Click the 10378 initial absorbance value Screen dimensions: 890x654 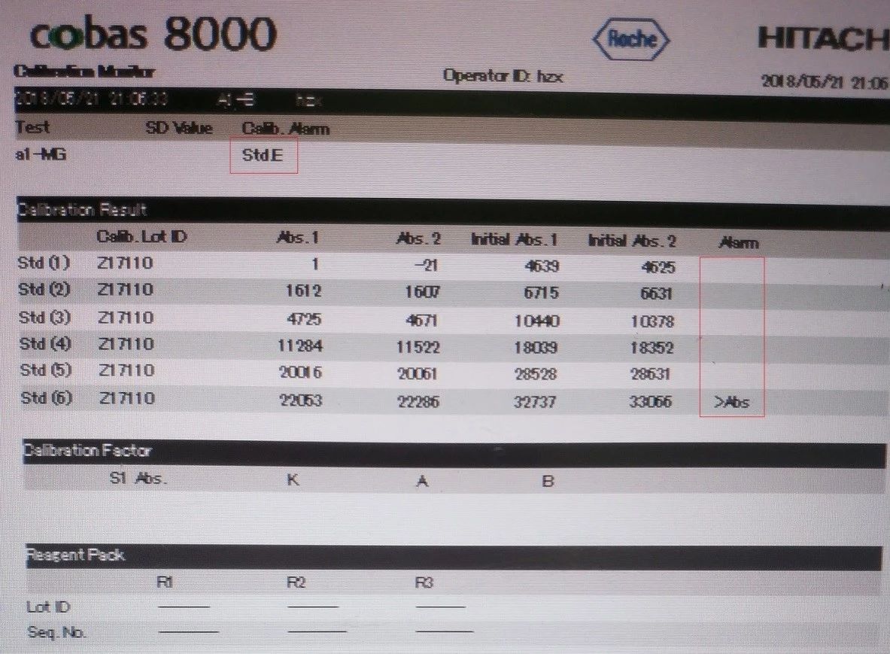pyautogui.click(x=652, y=322)
